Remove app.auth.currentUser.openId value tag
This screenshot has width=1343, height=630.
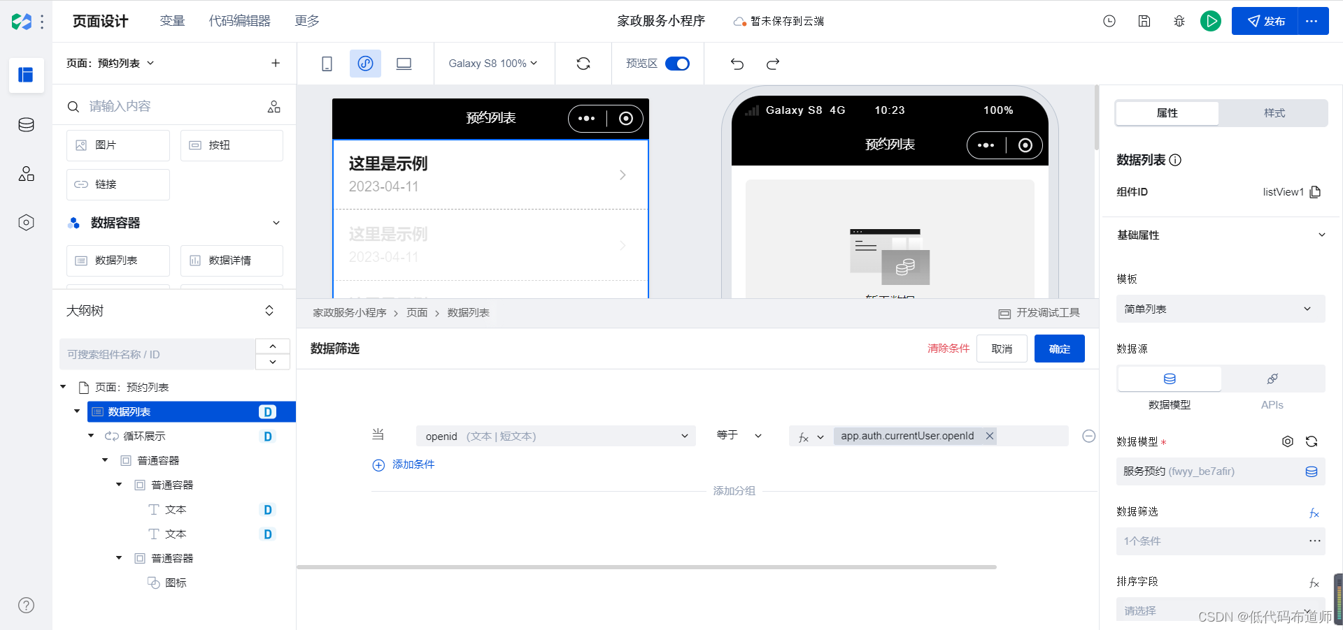pyautogui.click(x=990, y=436)
